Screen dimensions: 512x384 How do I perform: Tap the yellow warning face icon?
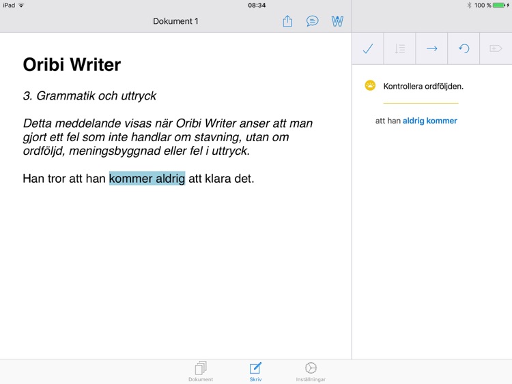click(x=370, y=86)
